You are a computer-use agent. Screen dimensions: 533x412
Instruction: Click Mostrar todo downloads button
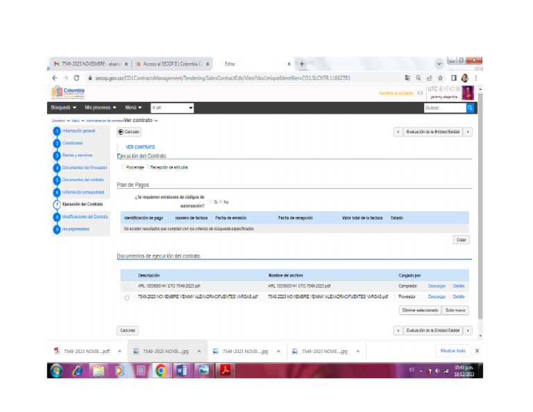coord(453,351)
